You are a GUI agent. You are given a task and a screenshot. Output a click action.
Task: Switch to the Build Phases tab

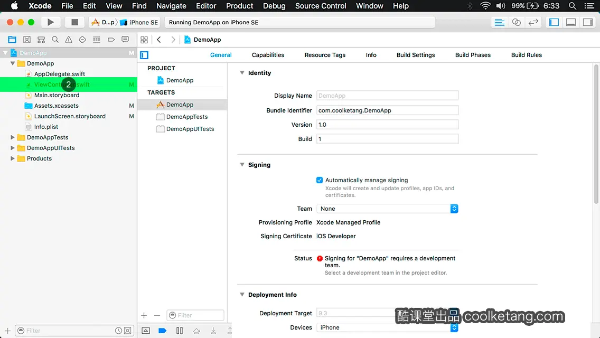(473, 55)
